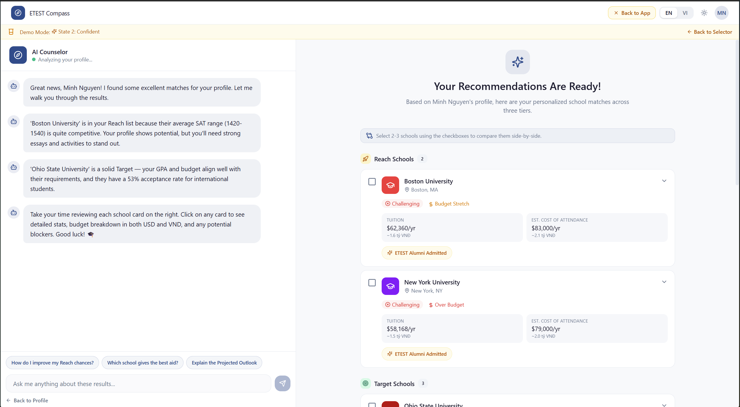Switch language to VI
This screenshot has width=740, height=407.
[x=685, y=13]
